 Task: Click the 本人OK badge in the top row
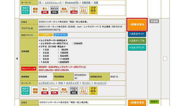[45, 10]
